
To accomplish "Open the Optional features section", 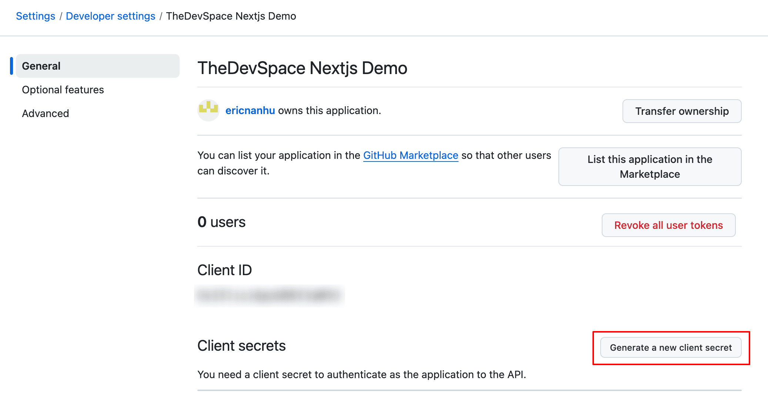I will pyautogui.click(x=63, y=90).
